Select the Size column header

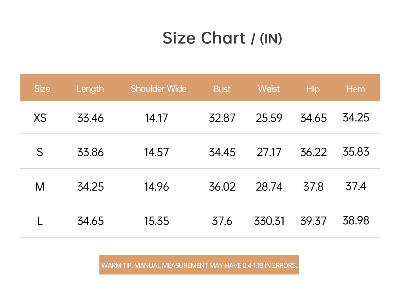(x=42, y=89)
